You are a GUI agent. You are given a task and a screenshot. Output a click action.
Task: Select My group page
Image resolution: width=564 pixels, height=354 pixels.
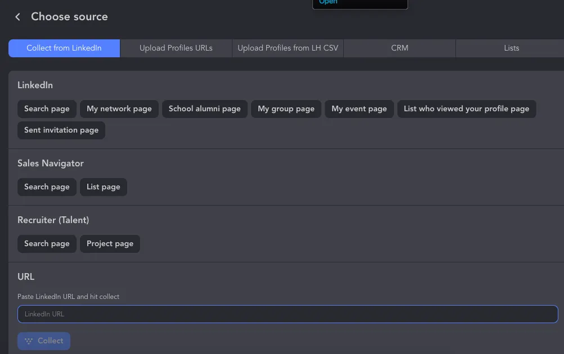coord(286,109)
